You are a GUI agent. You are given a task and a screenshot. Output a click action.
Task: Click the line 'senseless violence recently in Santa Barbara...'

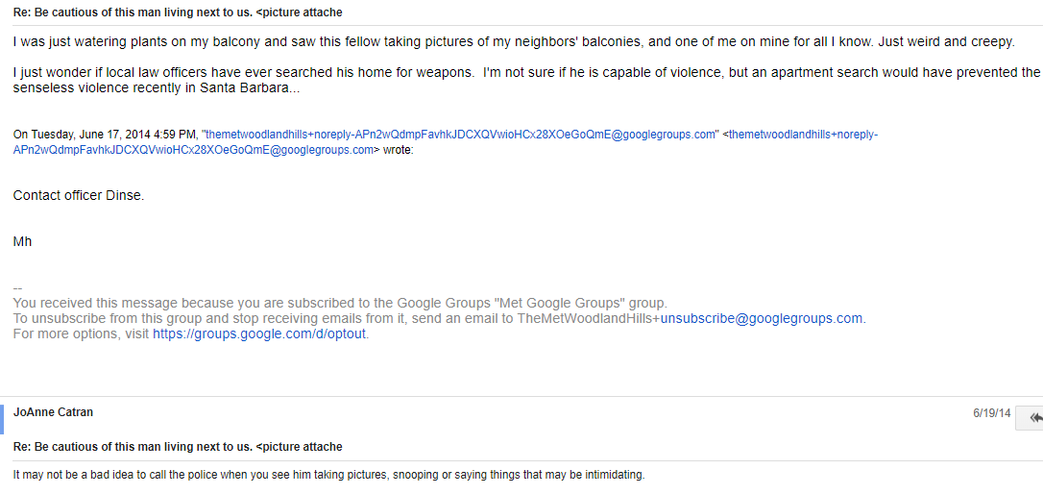pos(157,89)
